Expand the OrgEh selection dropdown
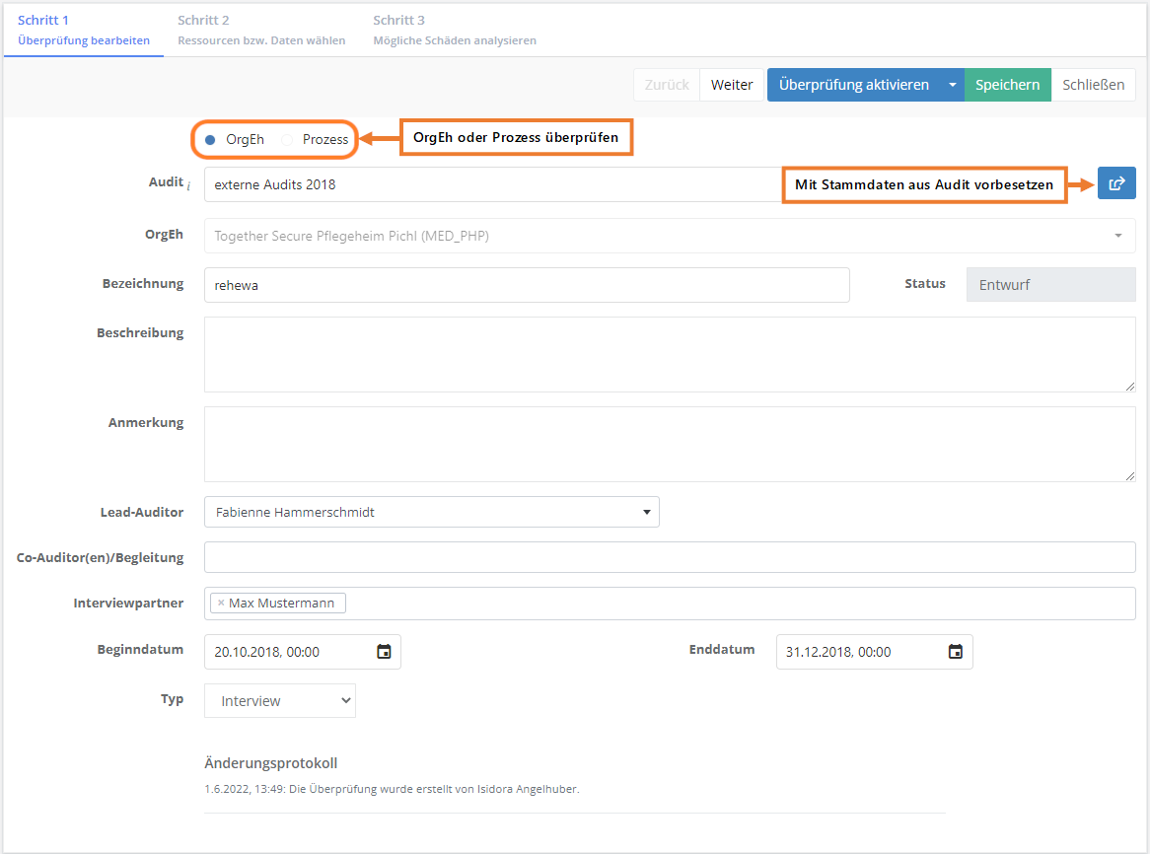 pos(1117,236)
